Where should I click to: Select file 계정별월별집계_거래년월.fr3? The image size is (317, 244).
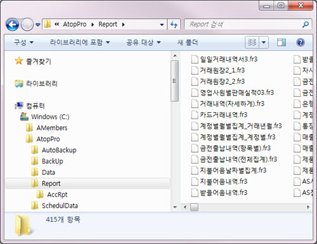click(x=236, y=126)
